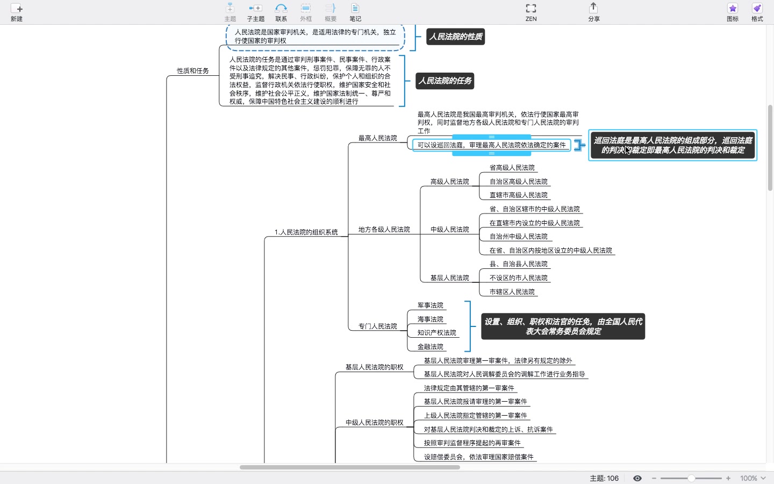Select the 军事法院 subtopic

click(x=431, y=305)
